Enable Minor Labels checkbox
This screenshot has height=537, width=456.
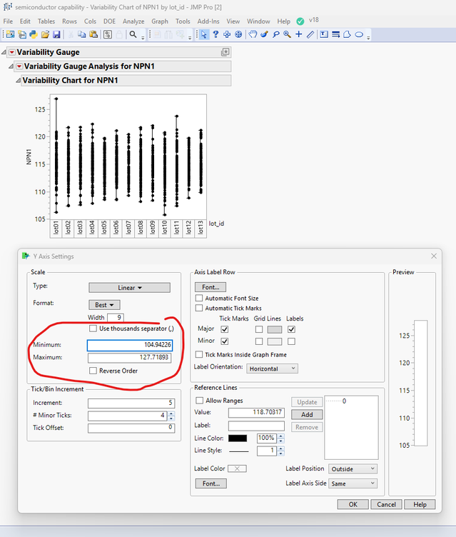[x=291, y=341]
